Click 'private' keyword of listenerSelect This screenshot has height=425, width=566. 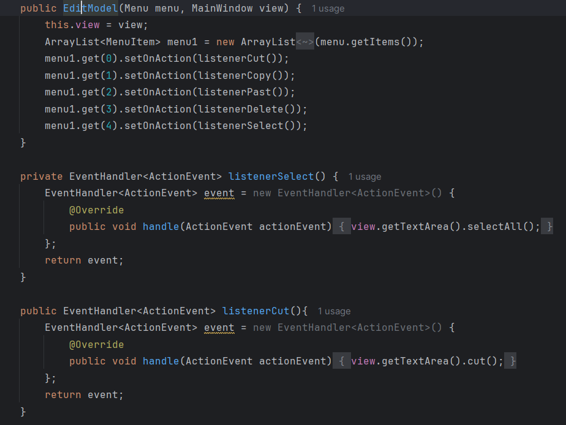[42, 176]
